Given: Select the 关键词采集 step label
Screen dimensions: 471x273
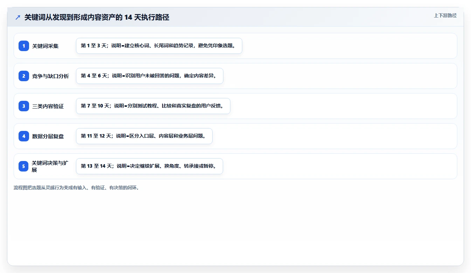Looking at the screenshot, I should [x=46, y=46].
